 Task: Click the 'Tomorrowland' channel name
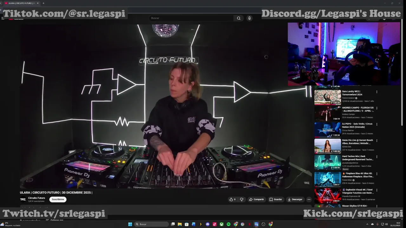click(348, 98)
